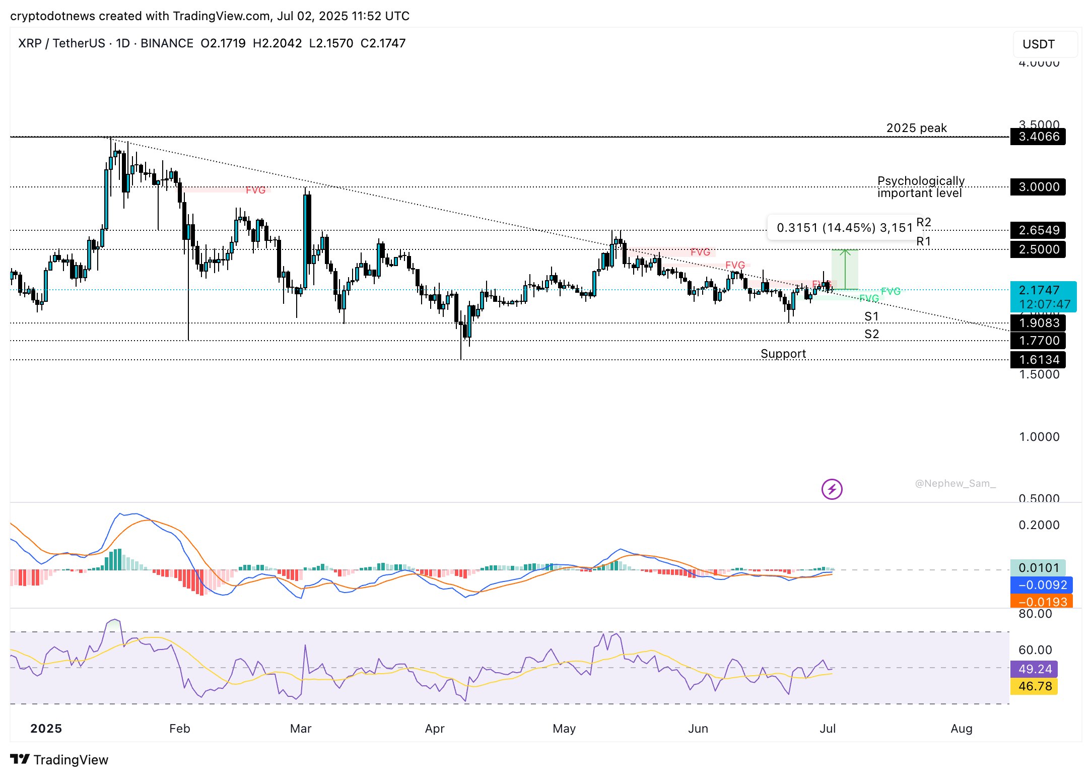Click the purple RSI value 49.24
The width and height of the screenshot is (1092, 777).
point(1035,669)
